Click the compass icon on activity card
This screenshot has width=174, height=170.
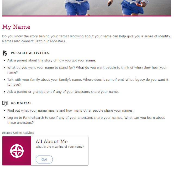[x=17, y=151]
